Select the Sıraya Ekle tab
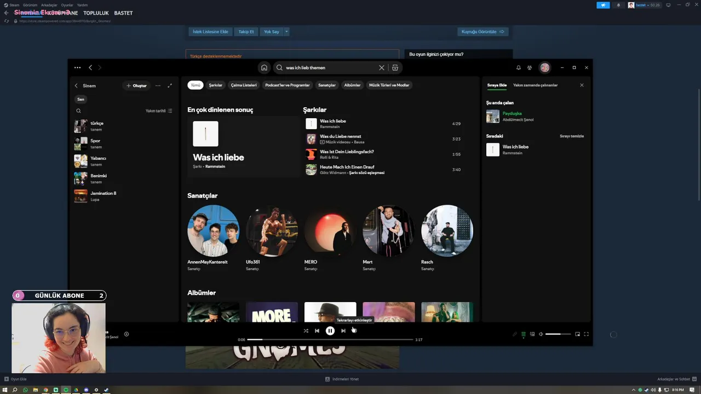This screenshot has width=701, height=394. [497, 85]
